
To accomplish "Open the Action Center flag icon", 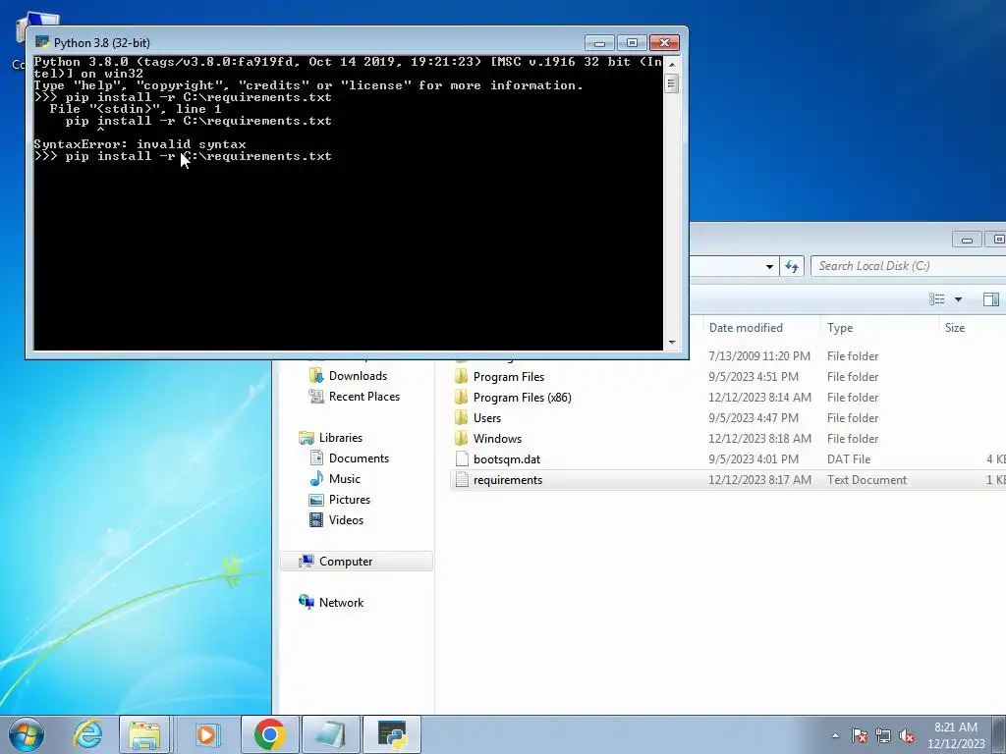I will coord(860,735).
